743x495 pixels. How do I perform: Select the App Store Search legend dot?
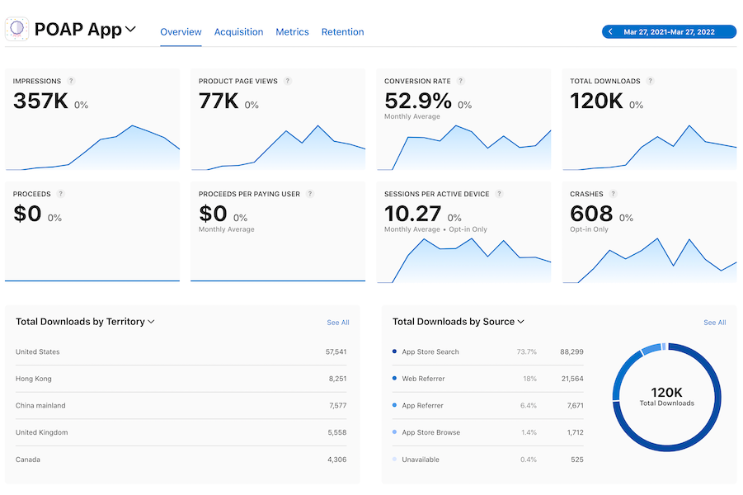pyautogui.click(x=394, y=351)
